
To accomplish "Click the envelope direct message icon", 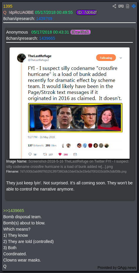I will (x=75, y=154).
